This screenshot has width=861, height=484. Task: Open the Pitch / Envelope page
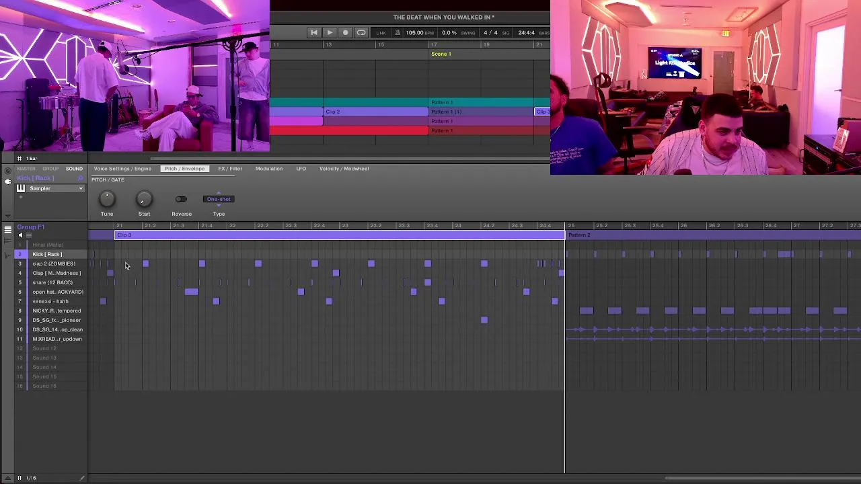point(184,169)
